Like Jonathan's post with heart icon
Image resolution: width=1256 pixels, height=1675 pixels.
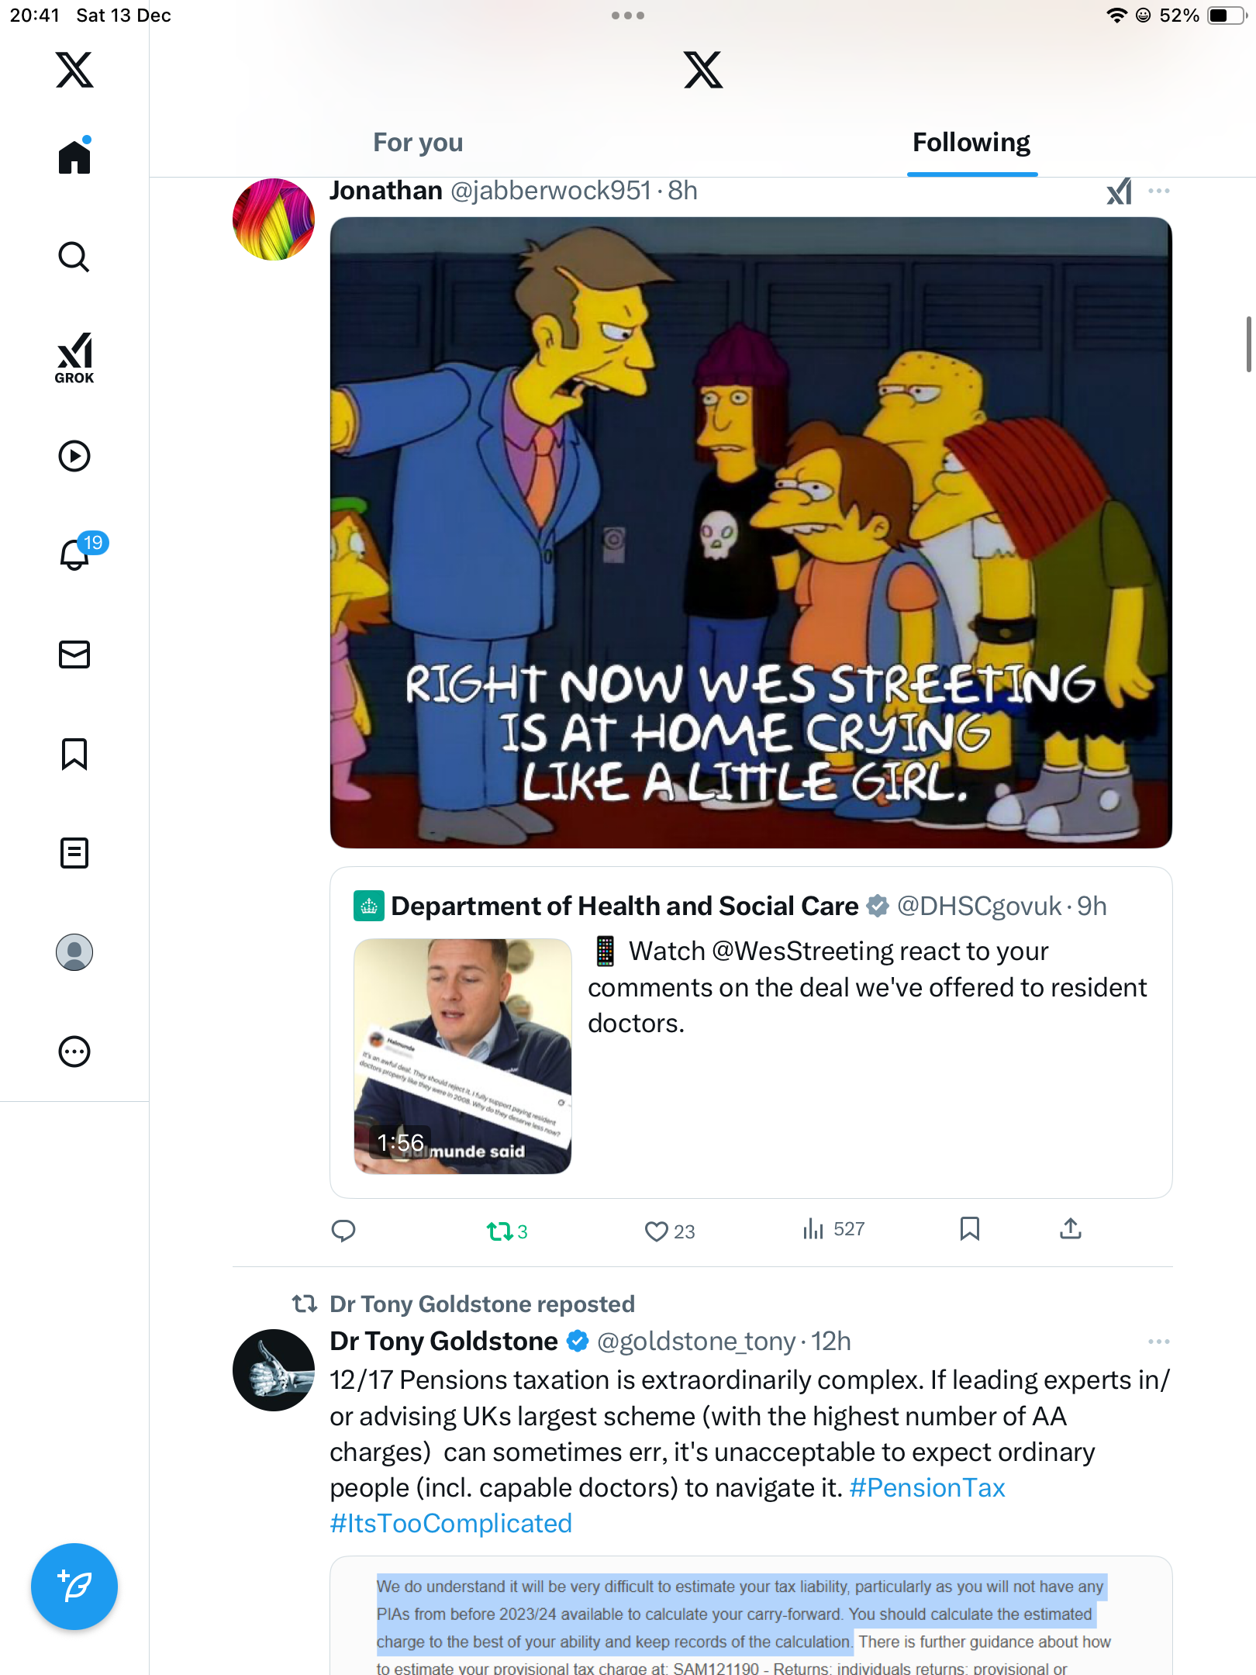click(x=656, y=1231)
